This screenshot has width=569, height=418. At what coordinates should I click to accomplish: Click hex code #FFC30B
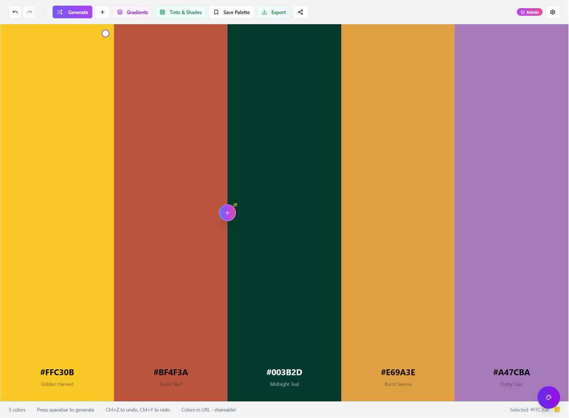pos(57,372)
